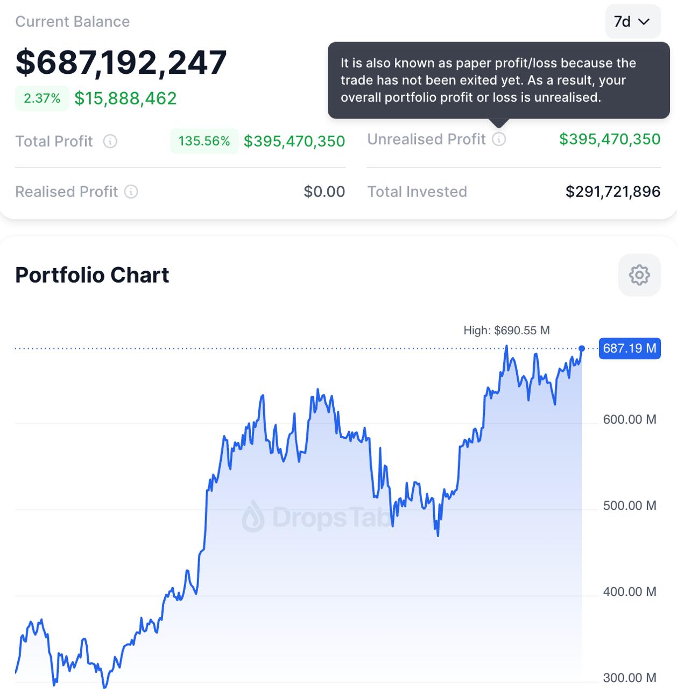The image size is (677, 689).
Task: Click the 135.56% total profit badge
Action: [204, 141]
